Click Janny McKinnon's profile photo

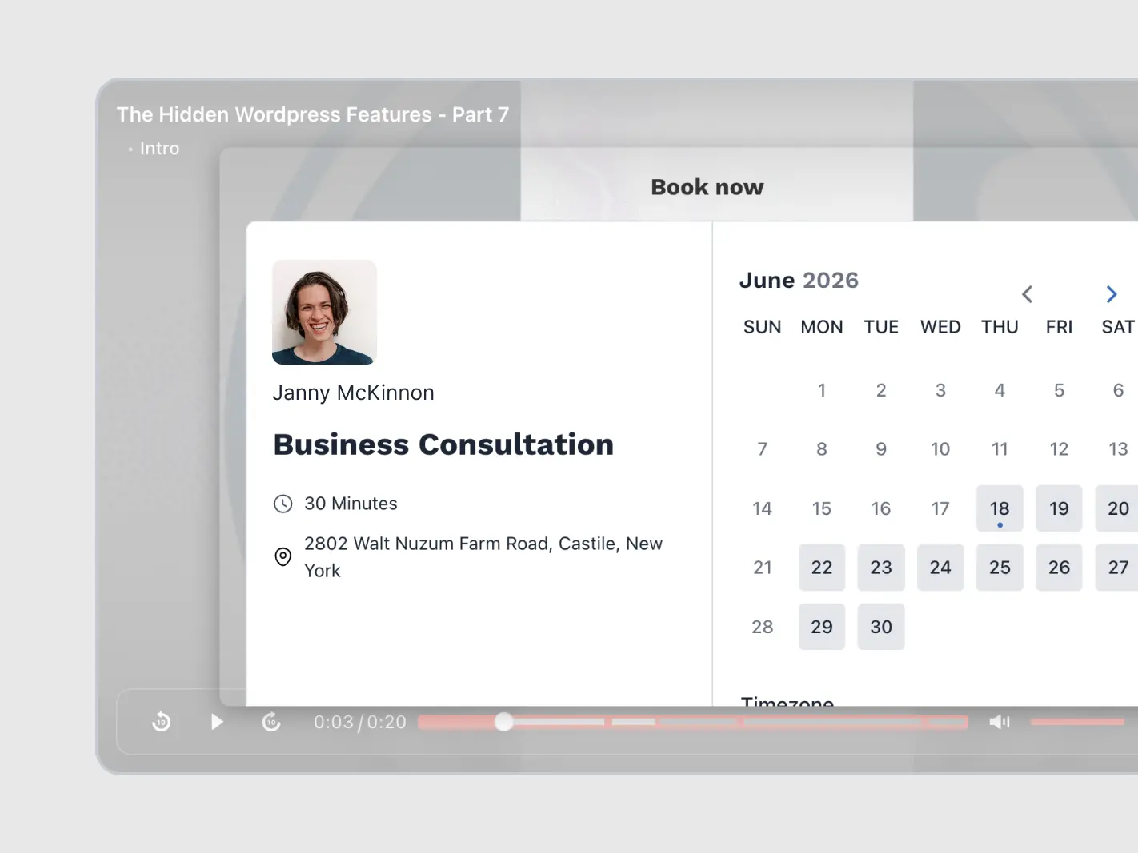click(x=324, y=312)
